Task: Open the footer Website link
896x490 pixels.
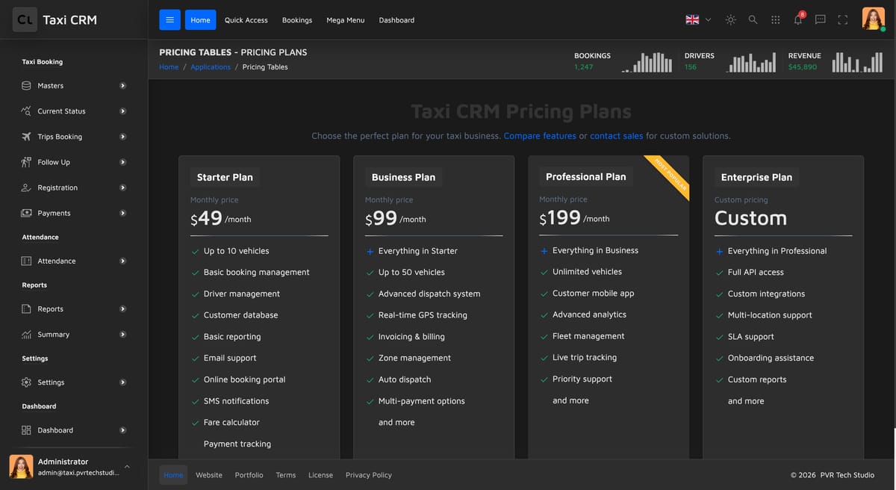Action: point(209,475)
